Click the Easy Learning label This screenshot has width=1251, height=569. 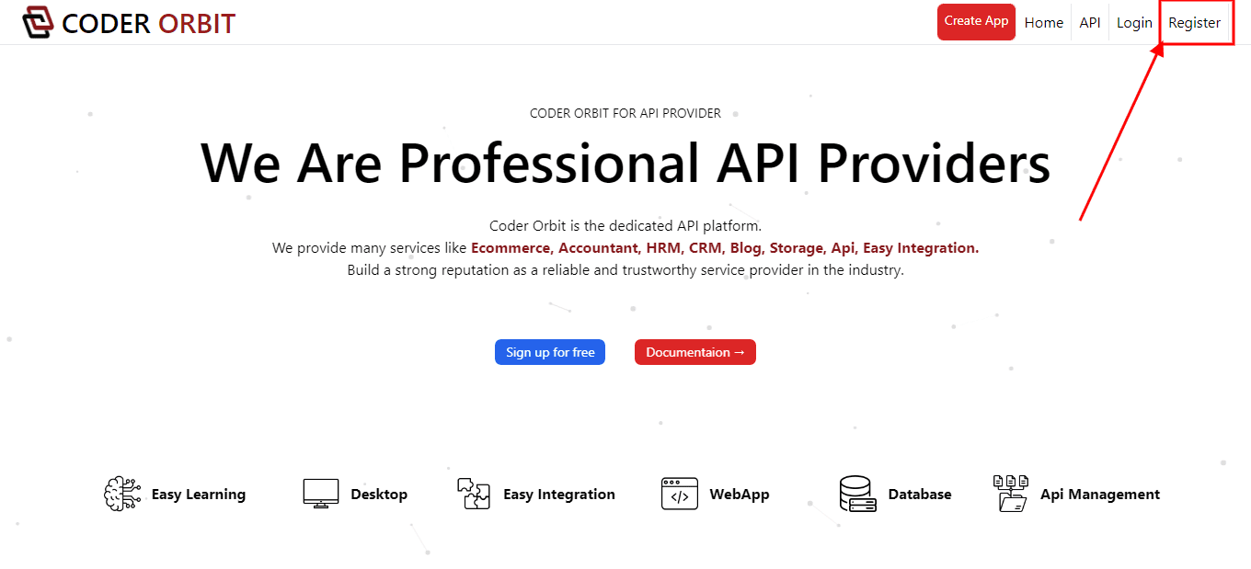(199, 495)
